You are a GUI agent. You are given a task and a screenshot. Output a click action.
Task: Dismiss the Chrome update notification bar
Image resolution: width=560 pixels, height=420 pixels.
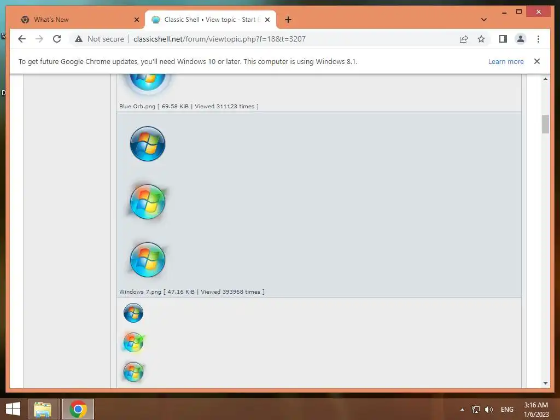pos(537,61)
